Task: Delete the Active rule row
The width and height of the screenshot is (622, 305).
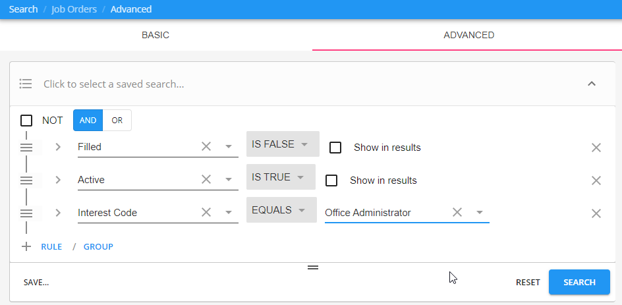Action: click(596, 180)
